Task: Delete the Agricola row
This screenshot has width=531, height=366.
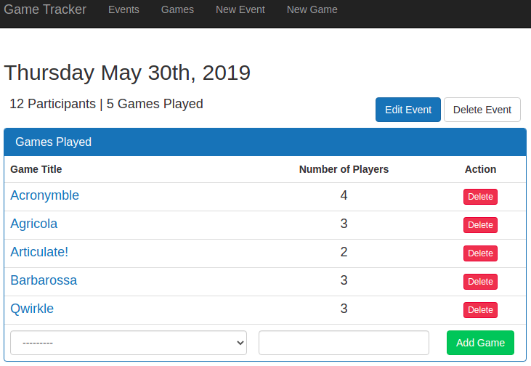Action: pyautogui.click(x=480, y=225)
